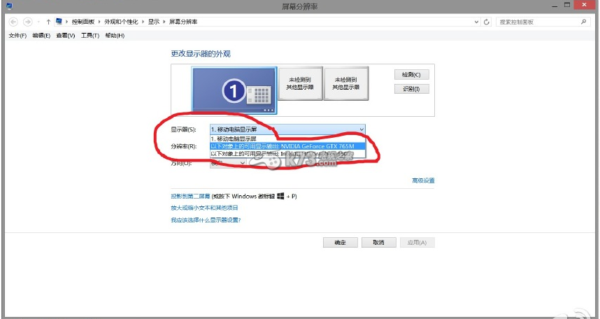Open the 文件(F) menu
600x319 pixels.
click(x=17, y=36)
